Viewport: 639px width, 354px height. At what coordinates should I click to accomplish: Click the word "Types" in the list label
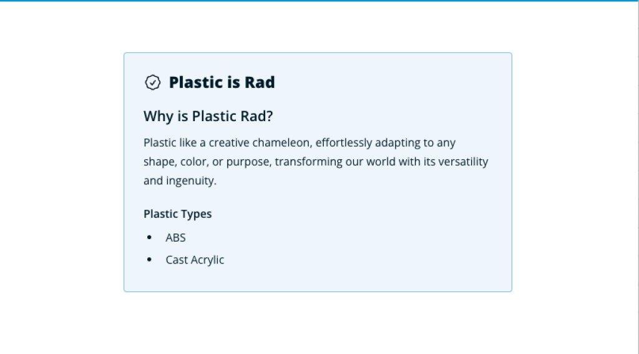[x=197, y=214]
